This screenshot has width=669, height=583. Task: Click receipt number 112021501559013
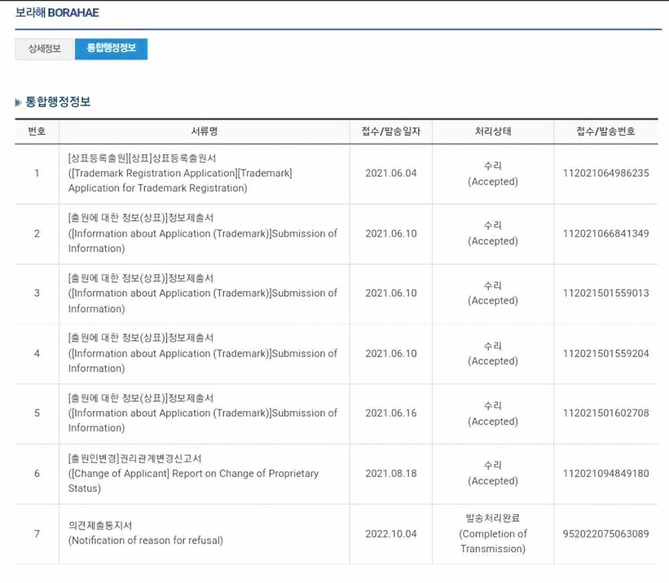606,294
